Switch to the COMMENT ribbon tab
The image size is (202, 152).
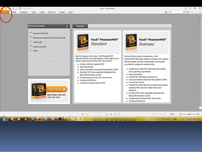24,12
